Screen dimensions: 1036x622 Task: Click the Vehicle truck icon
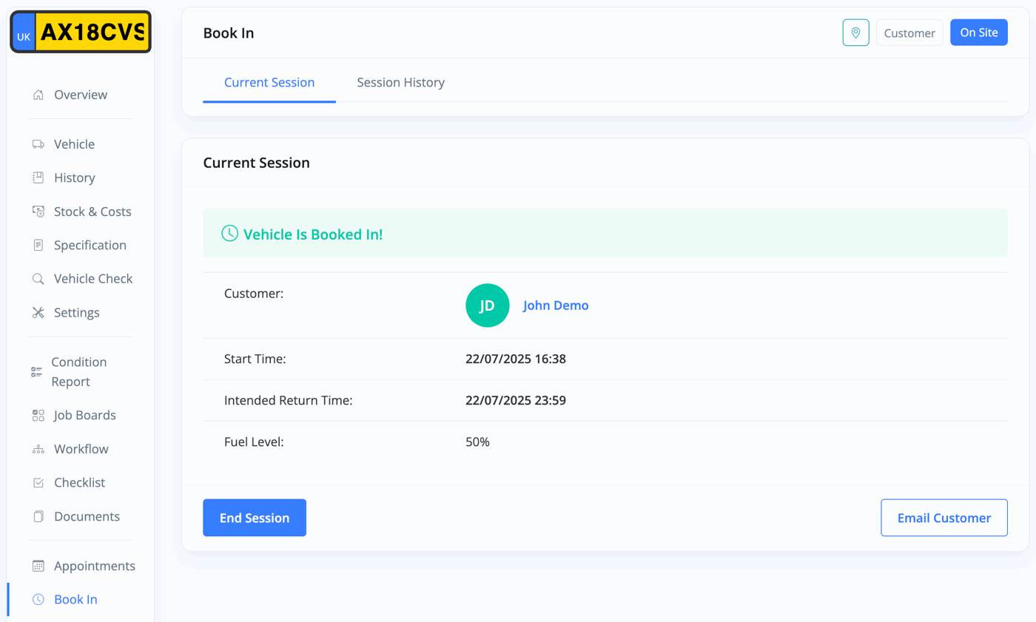(38, 144)
